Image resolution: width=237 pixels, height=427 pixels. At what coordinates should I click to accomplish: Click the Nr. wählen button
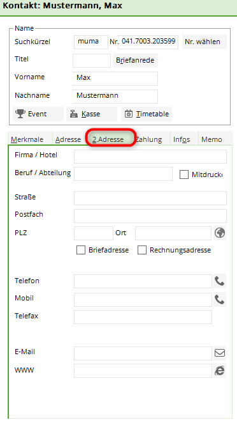pyautogui.click(x=204, y=42)
